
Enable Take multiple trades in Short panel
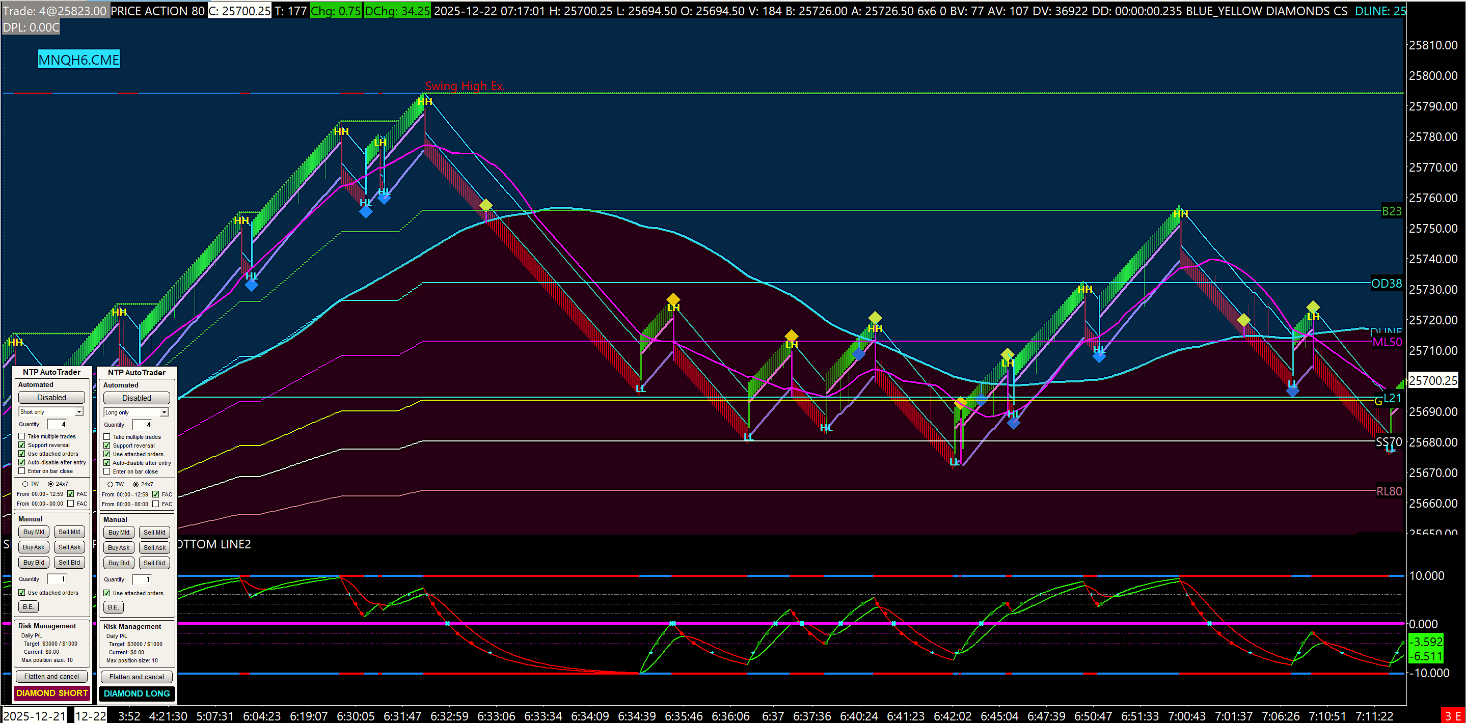tap(21, 436)
